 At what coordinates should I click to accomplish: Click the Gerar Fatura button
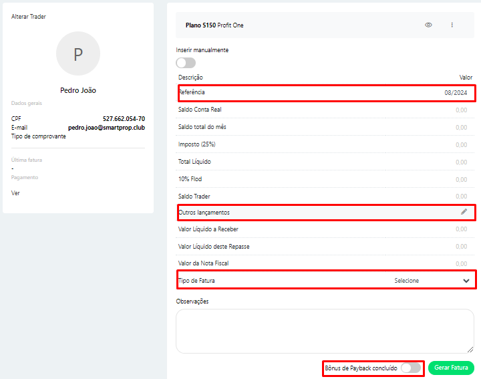click(x=451, y=368)
